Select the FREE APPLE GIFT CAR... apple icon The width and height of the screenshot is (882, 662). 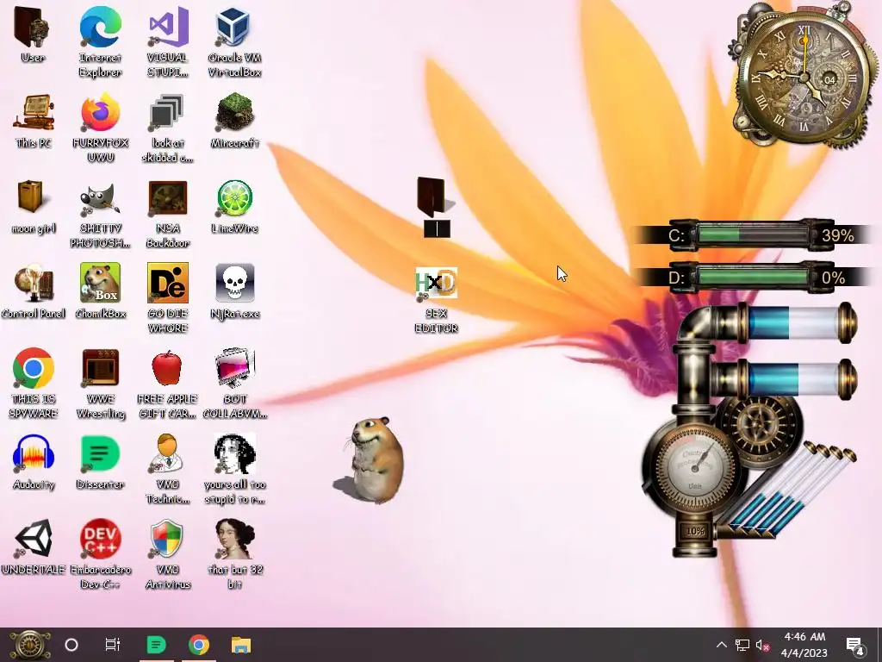click(x=168, y=368)
